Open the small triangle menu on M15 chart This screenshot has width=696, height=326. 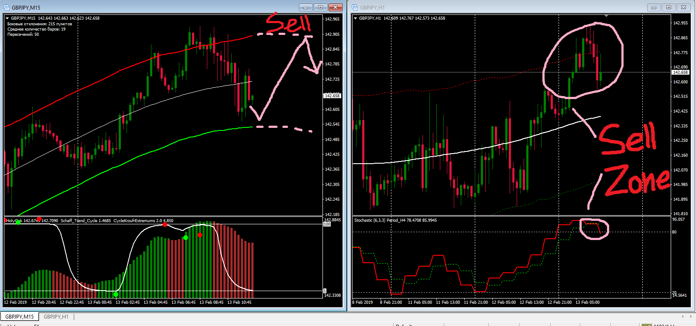pos(7,18)
